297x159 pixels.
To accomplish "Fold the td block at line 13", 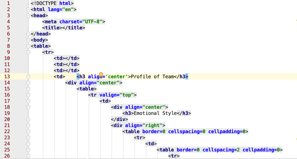I will pos(28,77).
